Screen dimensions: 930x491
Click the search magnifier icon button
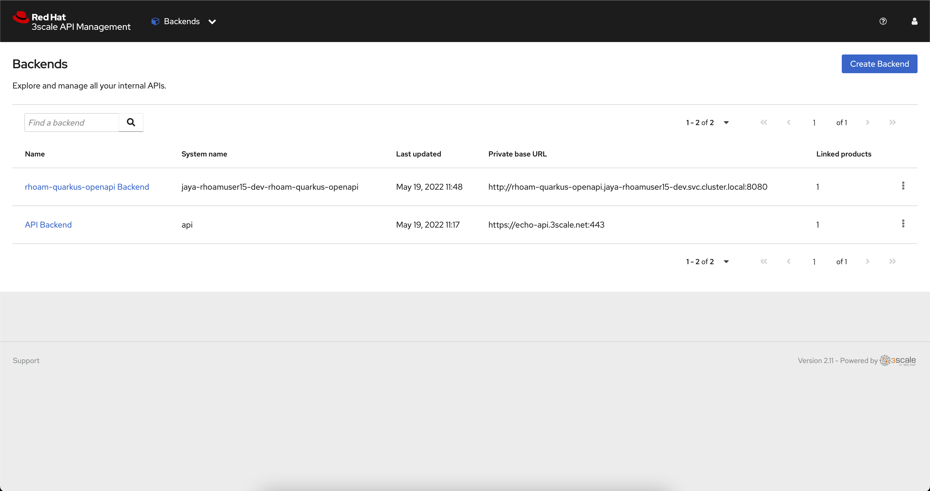click(x=131, y=122)
